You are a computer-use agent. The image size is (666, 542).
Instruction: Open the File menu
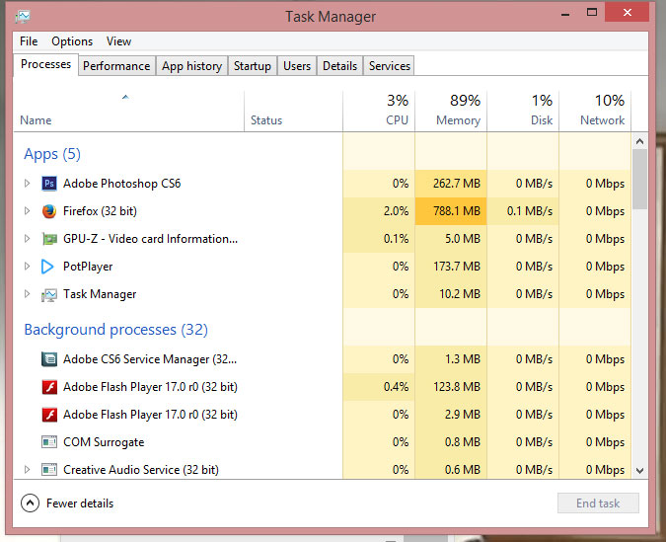[29, 41]
